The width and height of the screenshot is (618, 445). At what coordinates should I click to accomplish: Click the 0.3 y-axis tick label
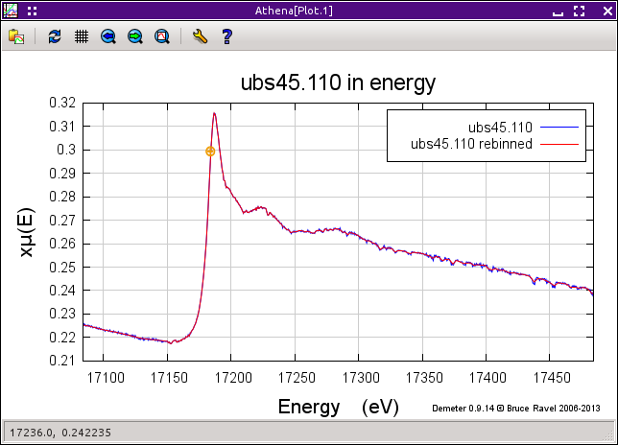point(66,150)
